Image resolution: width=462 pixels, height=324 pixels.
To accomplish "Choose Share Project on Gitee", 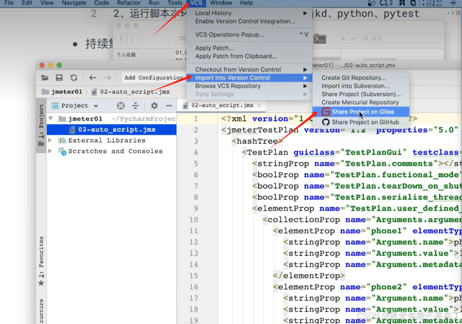I will click(x=361, y=112).
